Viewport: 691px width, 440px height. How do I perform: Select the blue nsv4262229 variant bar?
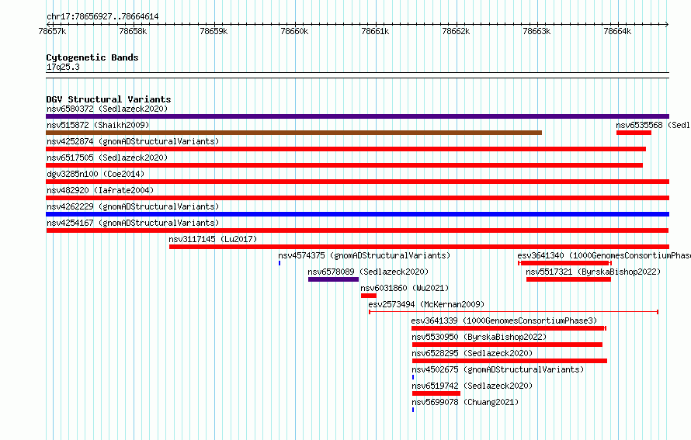[x=357, y=214]
